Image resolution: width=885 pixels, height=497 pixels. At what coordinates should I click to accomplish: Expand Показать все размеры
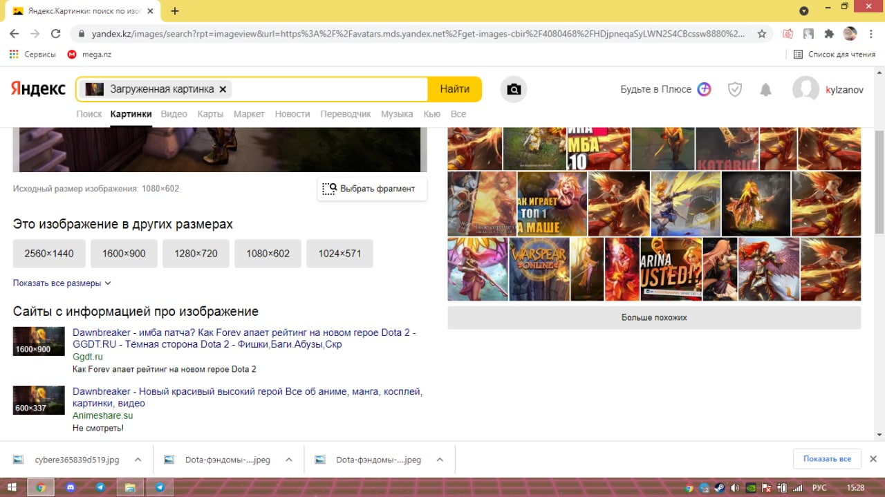pyautogui.click(x=62, y=283)
